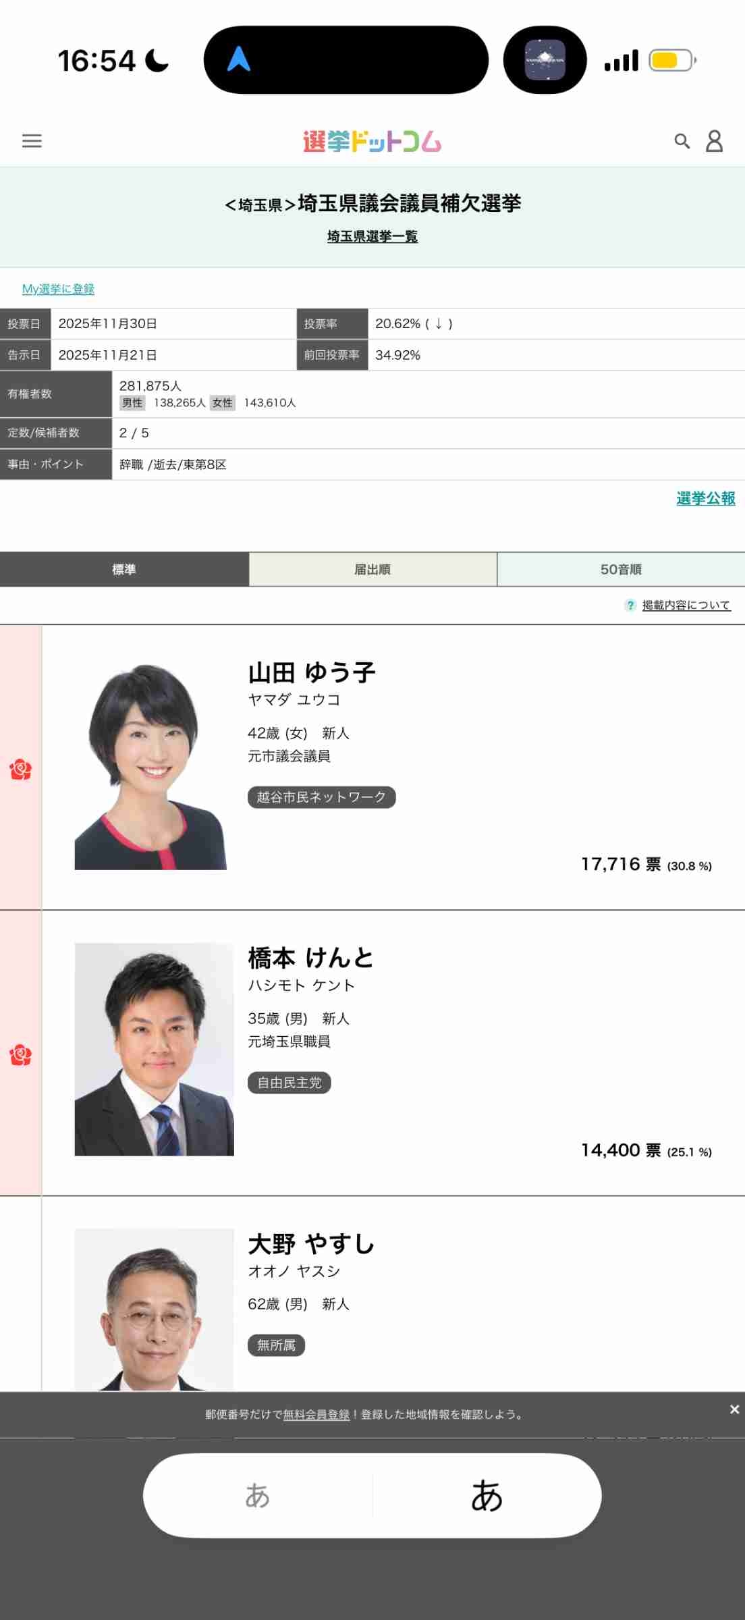Tap the blue location arrow in Dynamic Island

pyautogui.click(x=239, y=59)
